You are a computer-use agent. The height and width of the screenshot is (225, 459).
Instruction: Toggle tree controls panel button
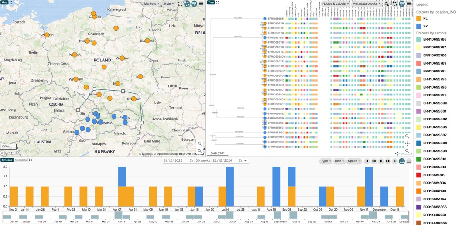pos(402,3)
